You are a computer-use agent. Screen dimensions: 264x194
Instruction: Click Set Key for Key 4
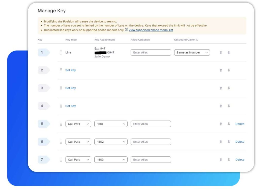click(x=70, y=106)
